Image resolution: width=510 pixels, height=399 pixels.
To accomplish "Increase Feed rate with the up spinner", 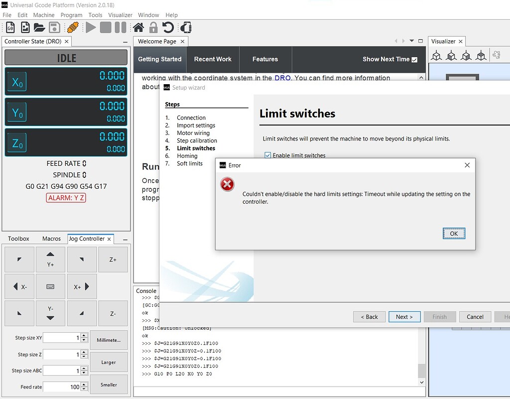I will coord(84,385).
